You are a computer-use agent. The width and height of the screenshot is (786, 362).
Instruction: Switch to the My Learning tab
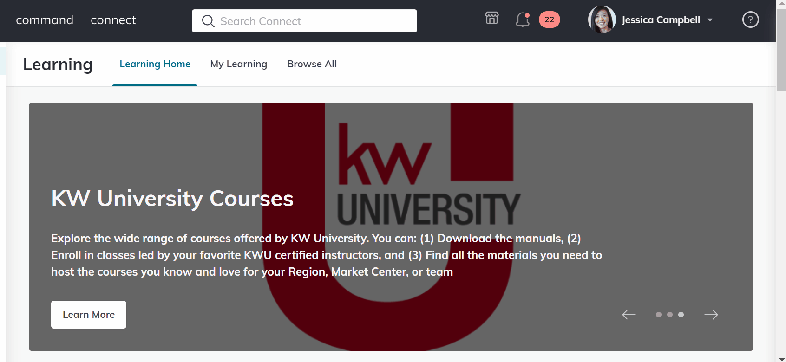[239, 64]
